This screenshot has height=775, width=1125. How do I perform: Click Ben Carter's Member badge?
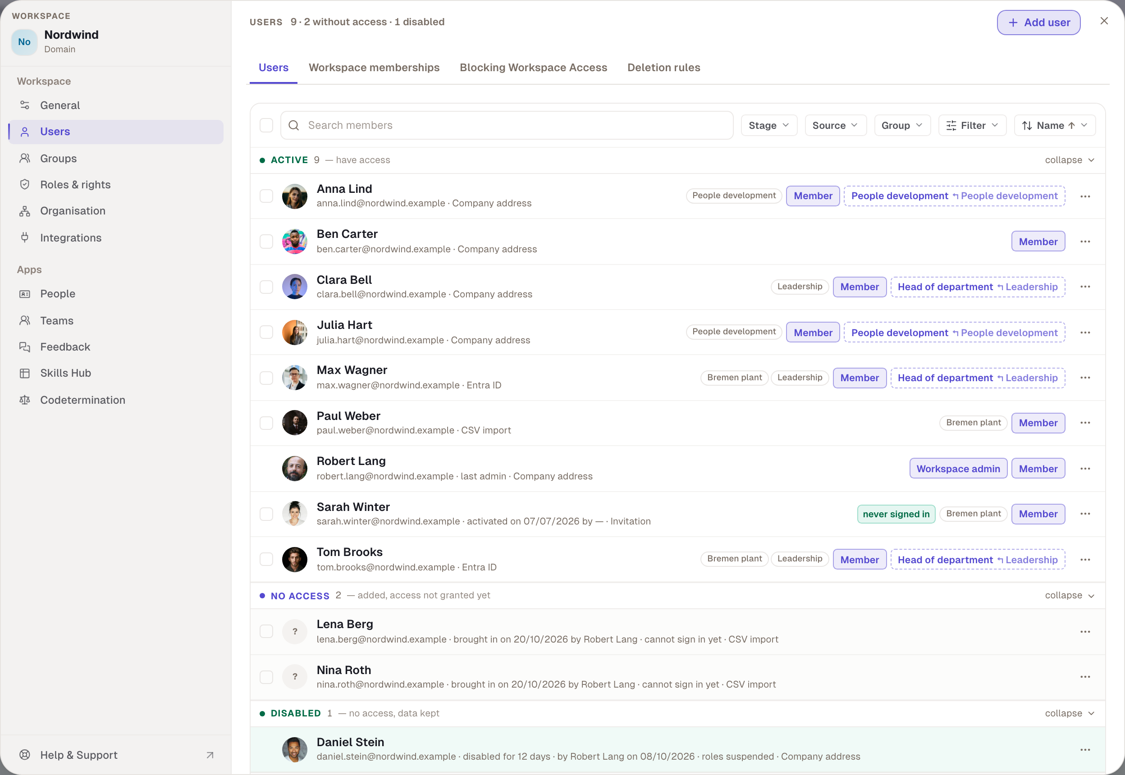1038,242
